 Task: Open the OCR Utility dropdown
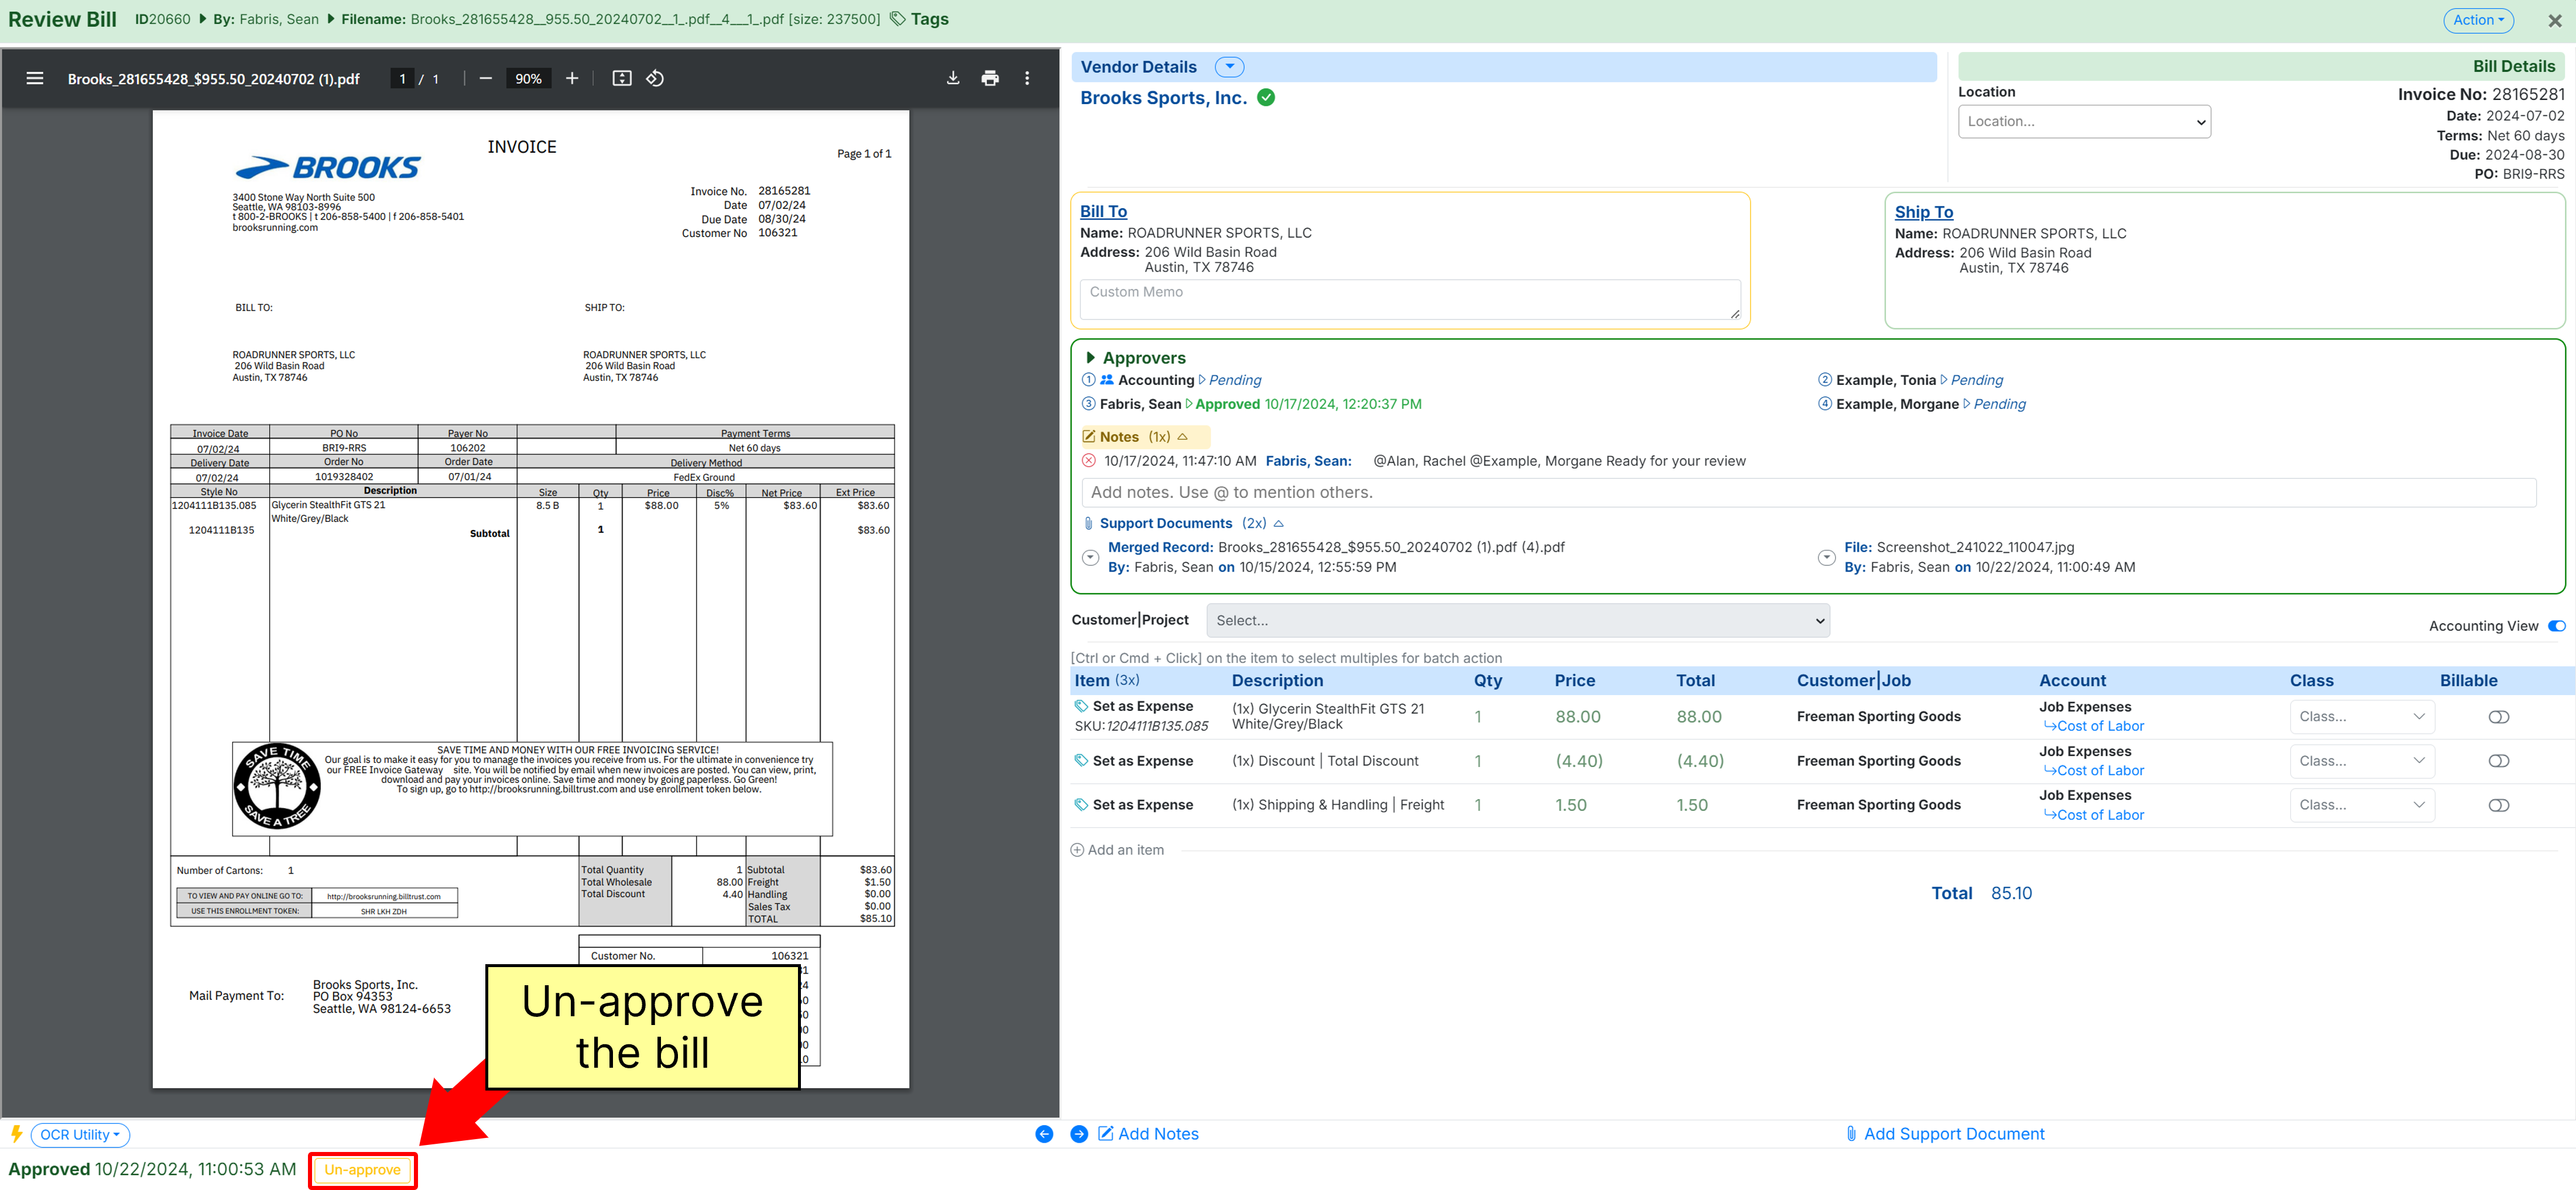[x=80, y=1135]
